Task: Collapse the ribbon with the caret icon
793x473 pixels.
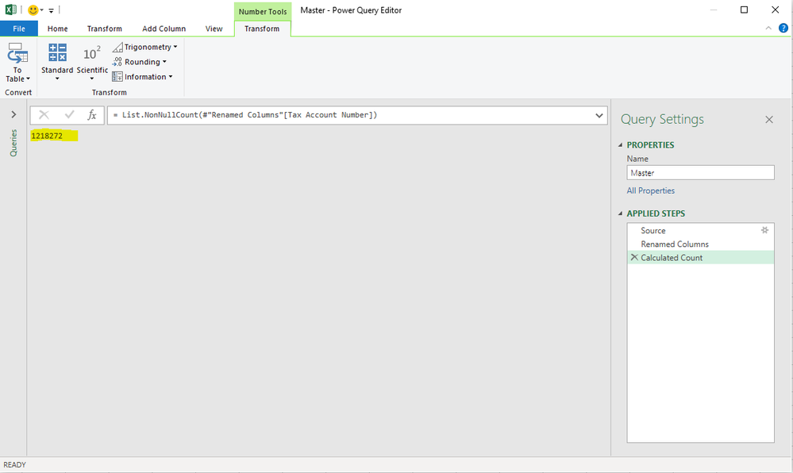Action: pos(768,29)
